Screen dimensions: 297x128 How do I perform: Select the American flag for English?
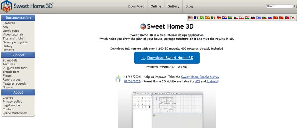[x=190, y=18]
